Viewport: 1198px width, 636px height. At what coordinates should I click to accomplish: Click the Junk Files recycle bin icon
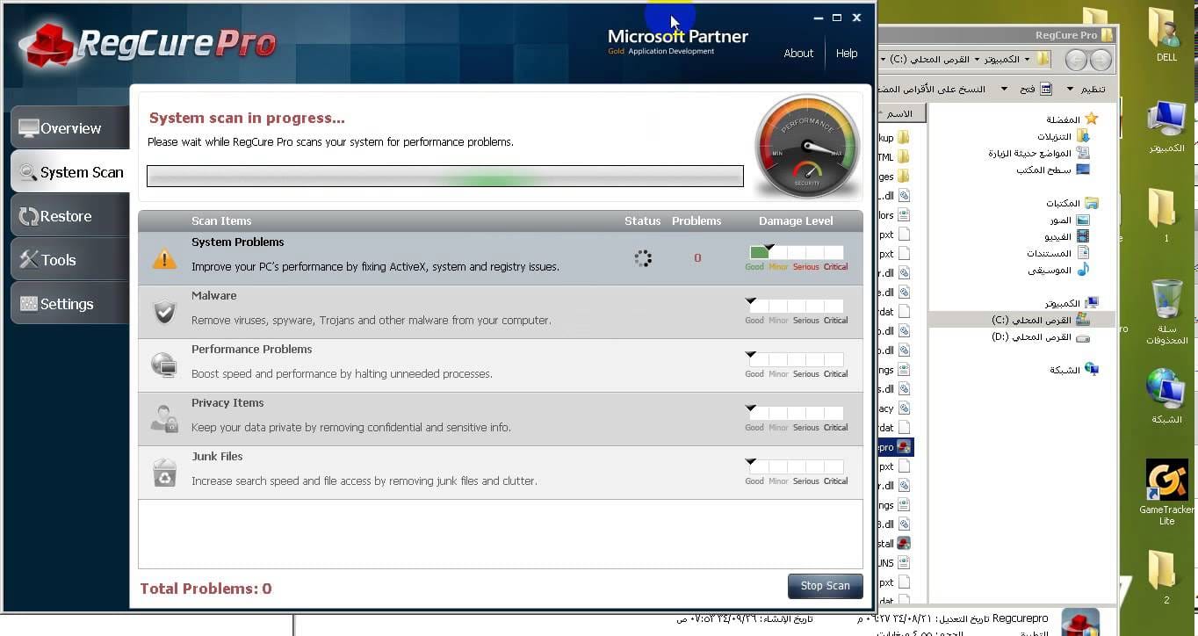[164, 473]
